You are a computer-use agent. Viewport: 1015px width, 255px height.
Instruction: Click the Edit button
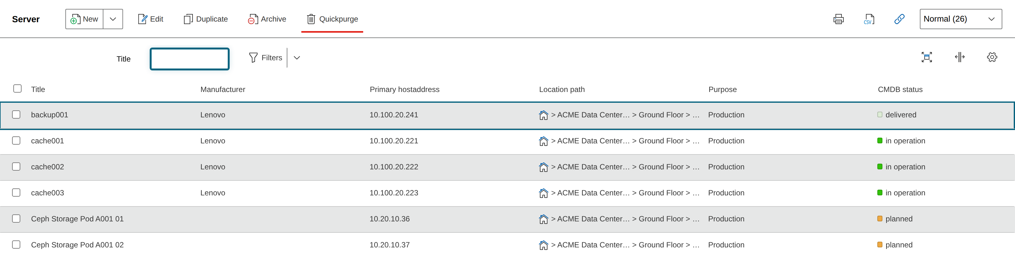tap(150, 19)
